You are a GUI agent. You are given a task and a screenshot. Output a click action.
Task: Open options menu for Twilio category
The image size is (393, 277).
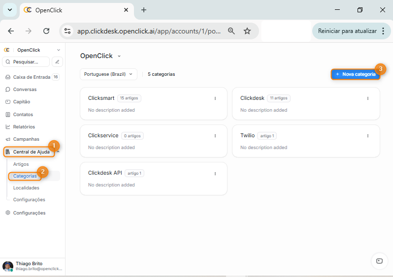[x=367, y=136]
